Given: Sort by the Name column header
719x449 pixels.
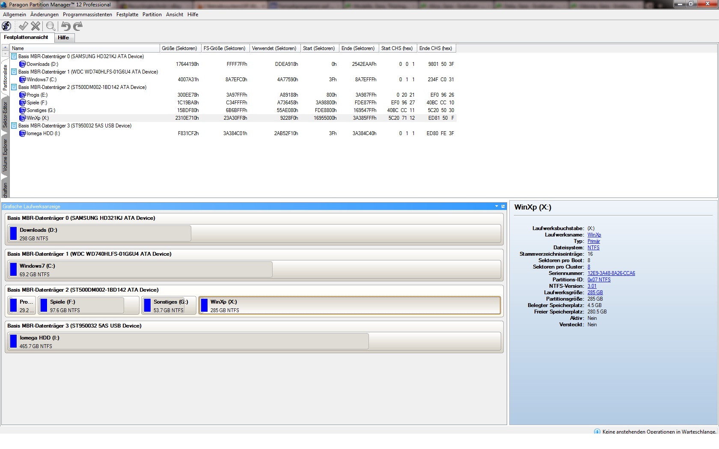Looking at the screenshot, I should point(85,48).
